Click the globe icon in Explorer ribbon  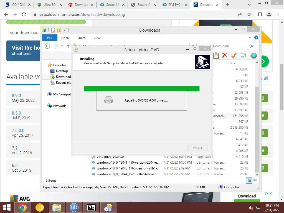tap(253, 55)
